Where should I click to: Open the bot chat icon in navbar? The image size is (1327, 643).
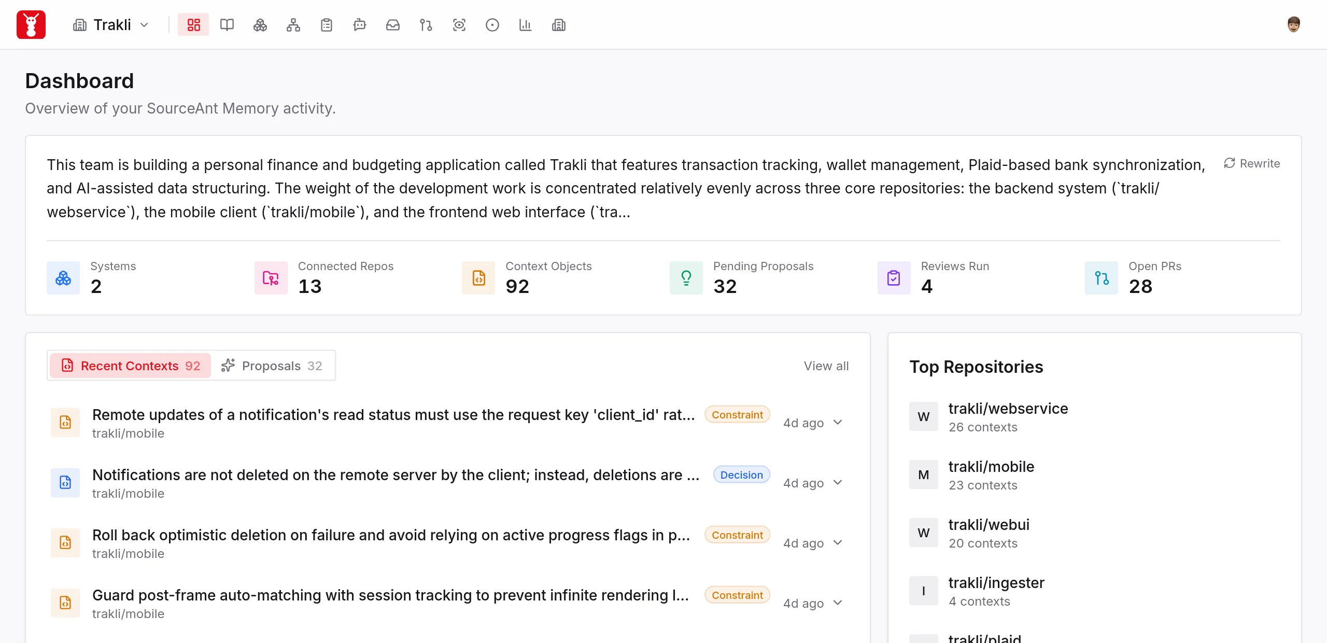359,25
